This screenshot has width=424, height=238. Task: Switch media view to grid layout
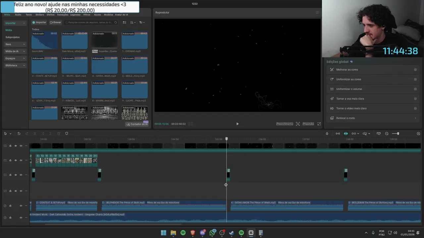(x=125, y=22)
